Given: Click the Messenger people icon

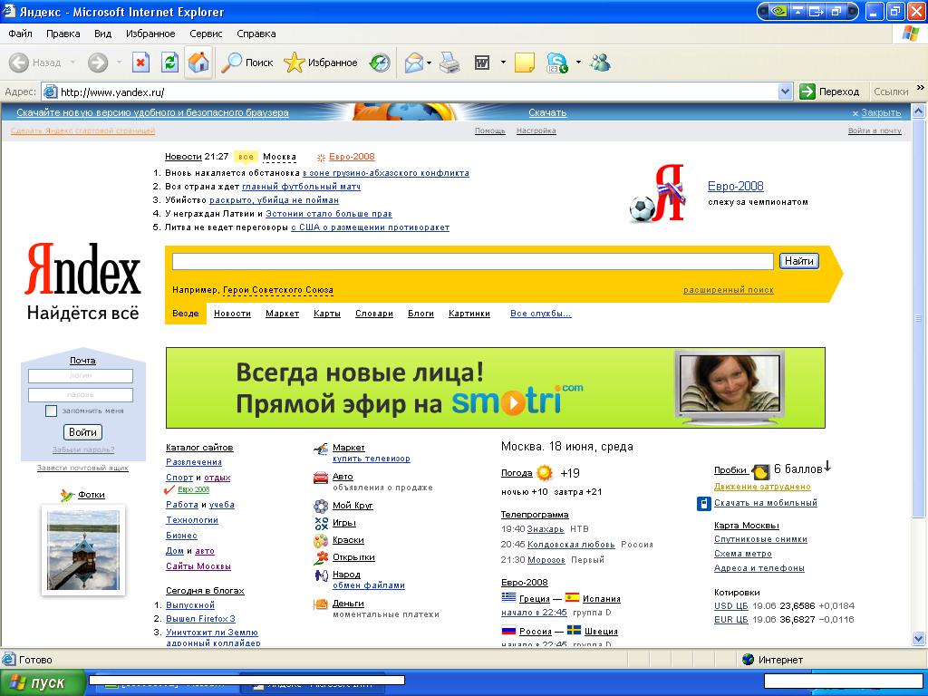Looking at the screenshot, I should 601,63.
